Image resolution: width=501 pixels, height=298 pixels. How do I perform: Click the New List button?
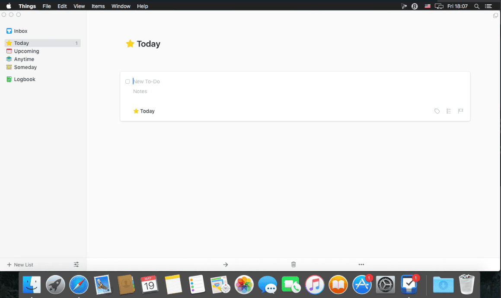coord(20,264)
